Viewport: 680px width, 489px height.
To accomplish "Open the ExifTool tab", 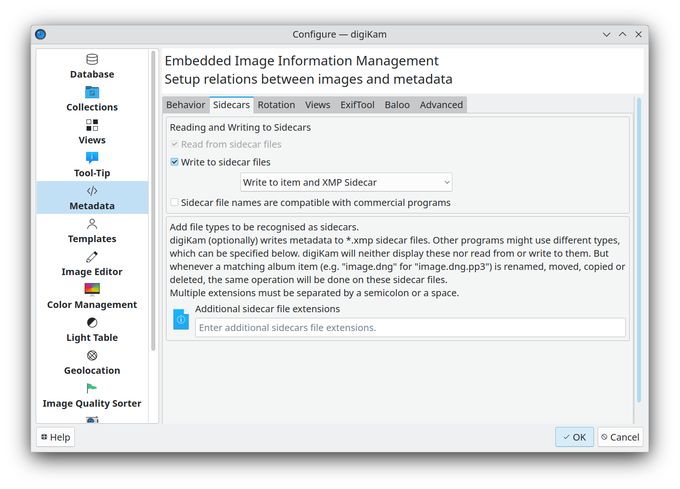I will 357,105.
